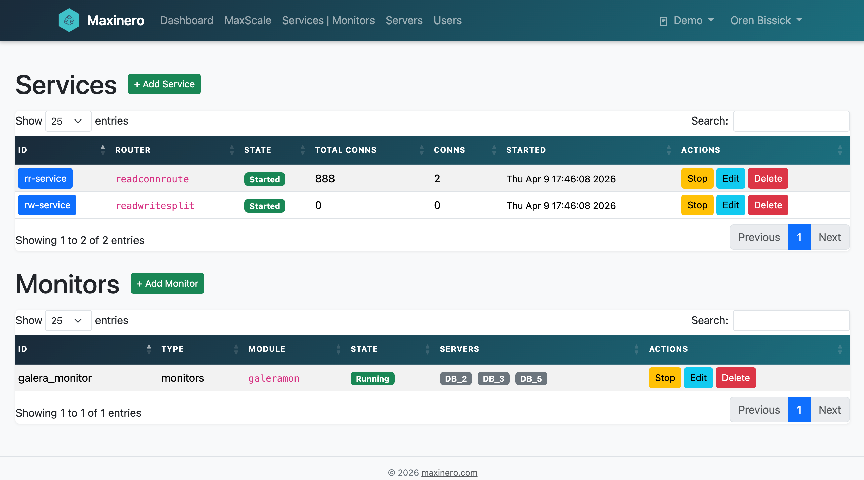864x480 pixels.
Task: Click the document icon beside Demo
Action: click(x=663, y=21)
